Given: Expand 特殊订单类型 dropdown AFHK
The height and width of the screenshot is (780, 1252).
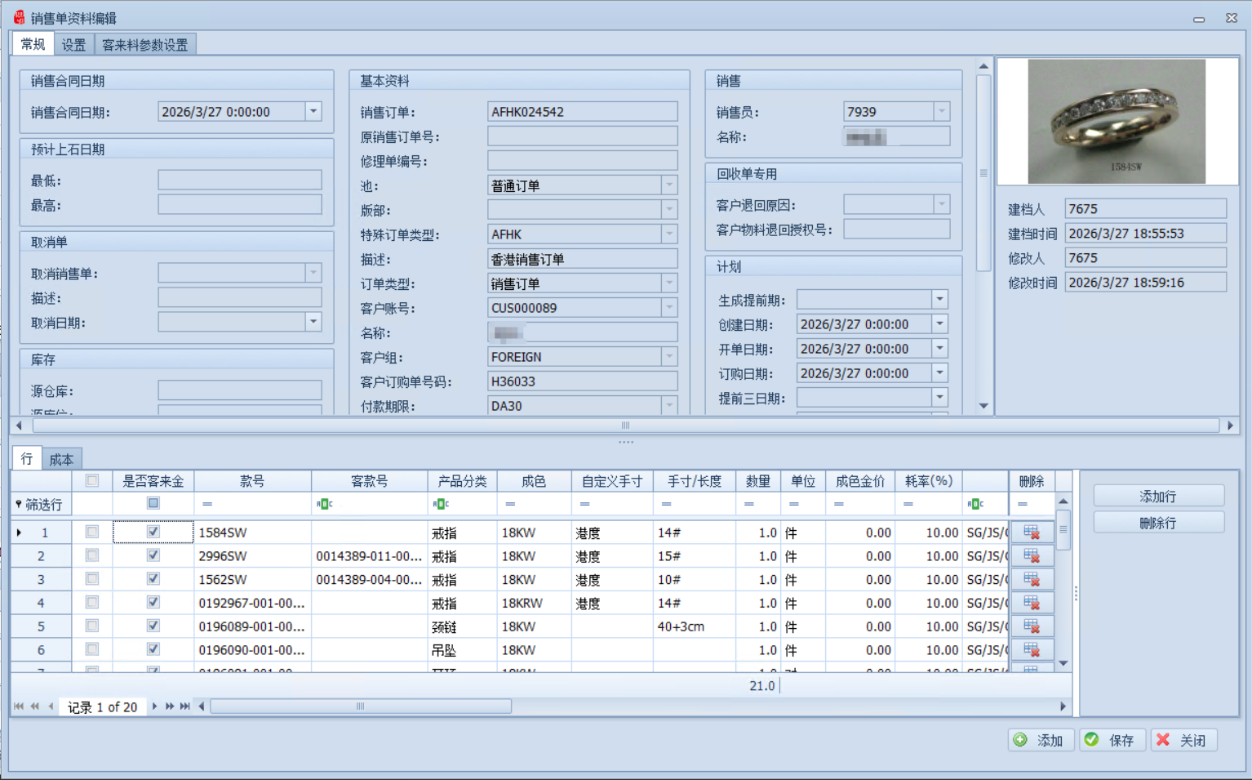Looking at the screenshot, I should pos(669,234).
